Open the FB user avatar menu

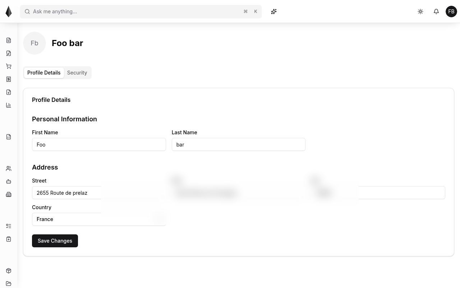(451, 12)
